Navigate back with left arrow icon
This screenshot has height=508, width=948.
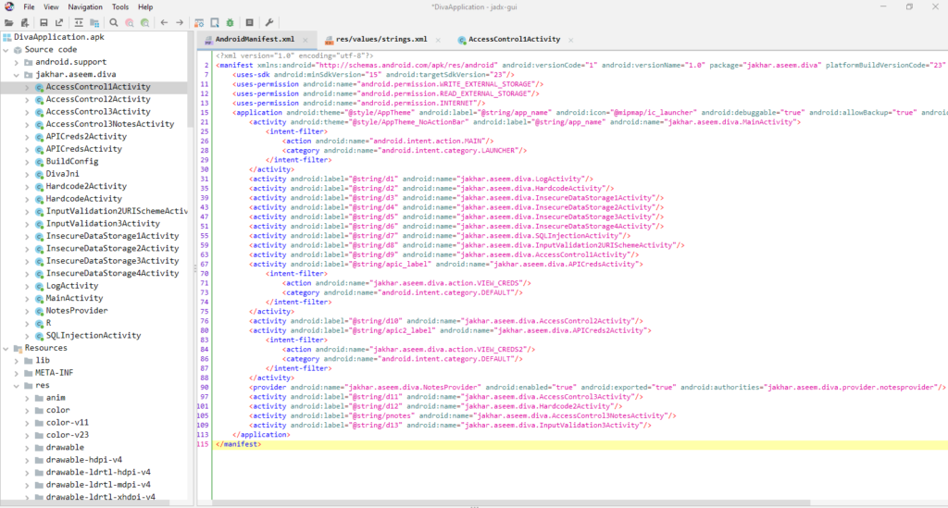(164, 23)
